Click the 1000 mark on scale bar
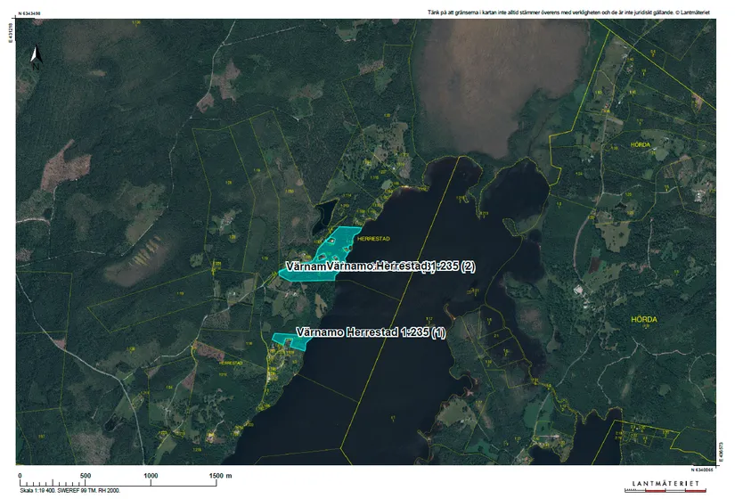The width and height of the screenshot is (735, 499). pos(151,476)
